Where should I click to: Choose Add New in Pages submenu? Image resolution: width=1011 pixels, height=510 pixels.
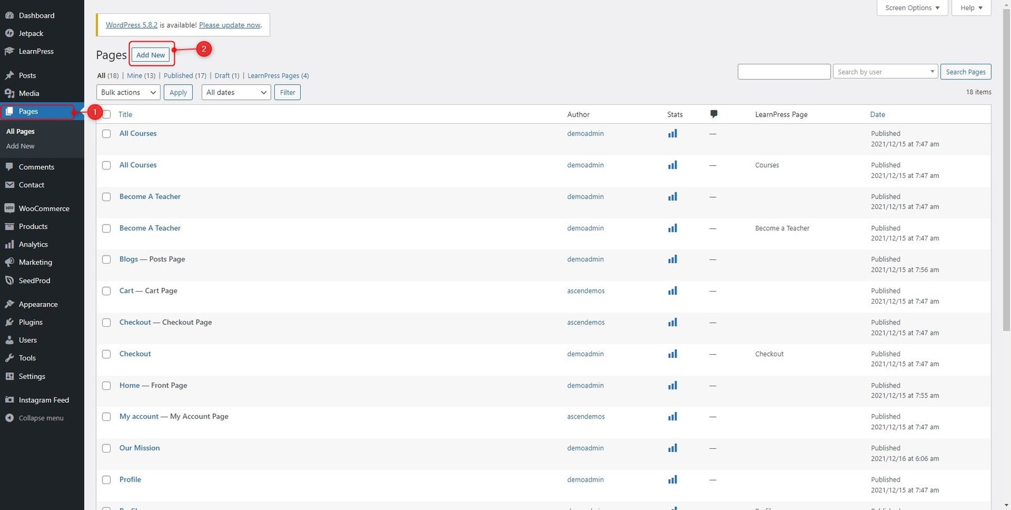click(20, 146)
